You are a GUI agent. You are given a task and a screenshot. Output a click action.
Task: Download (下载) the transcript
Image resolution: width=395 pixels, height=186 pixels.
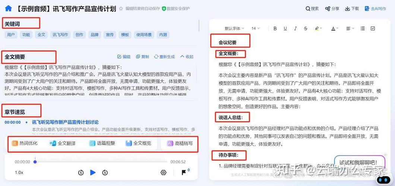pos(352,9)
